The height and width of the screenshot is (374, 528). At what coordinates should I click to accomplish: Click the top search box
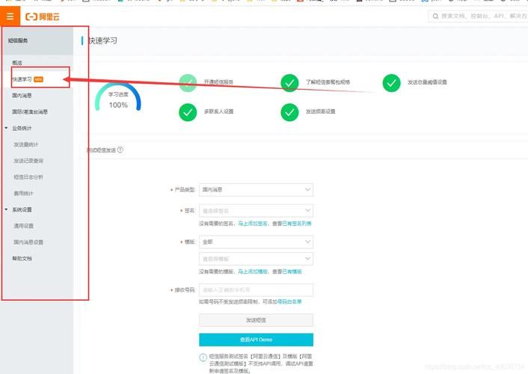478,16
